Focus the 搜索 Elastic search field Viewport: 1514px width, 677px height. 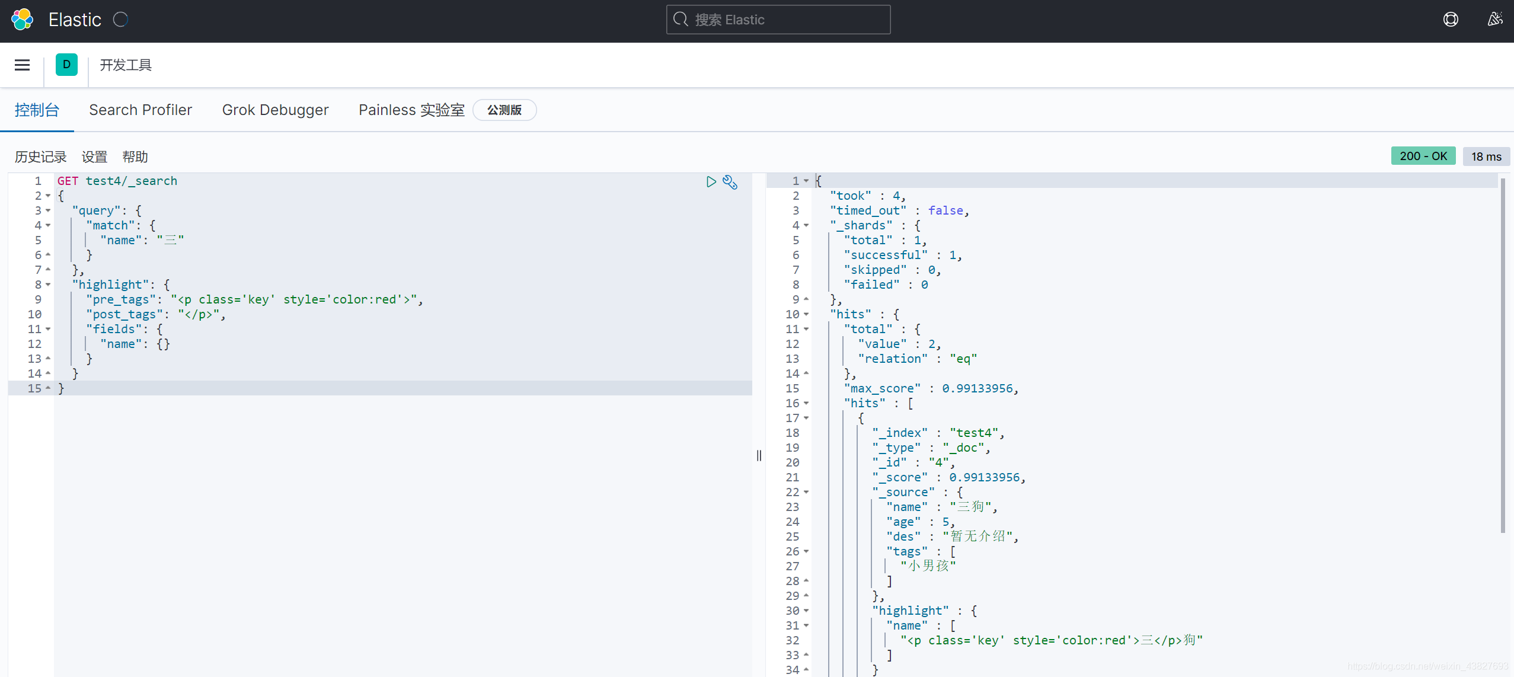pyautogui.click(x=778, y=20)
